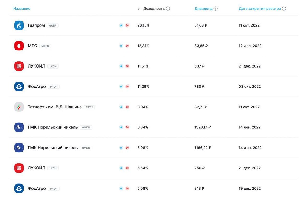
Task: Click the 8,94% yield value
Action: click(143, 107)
